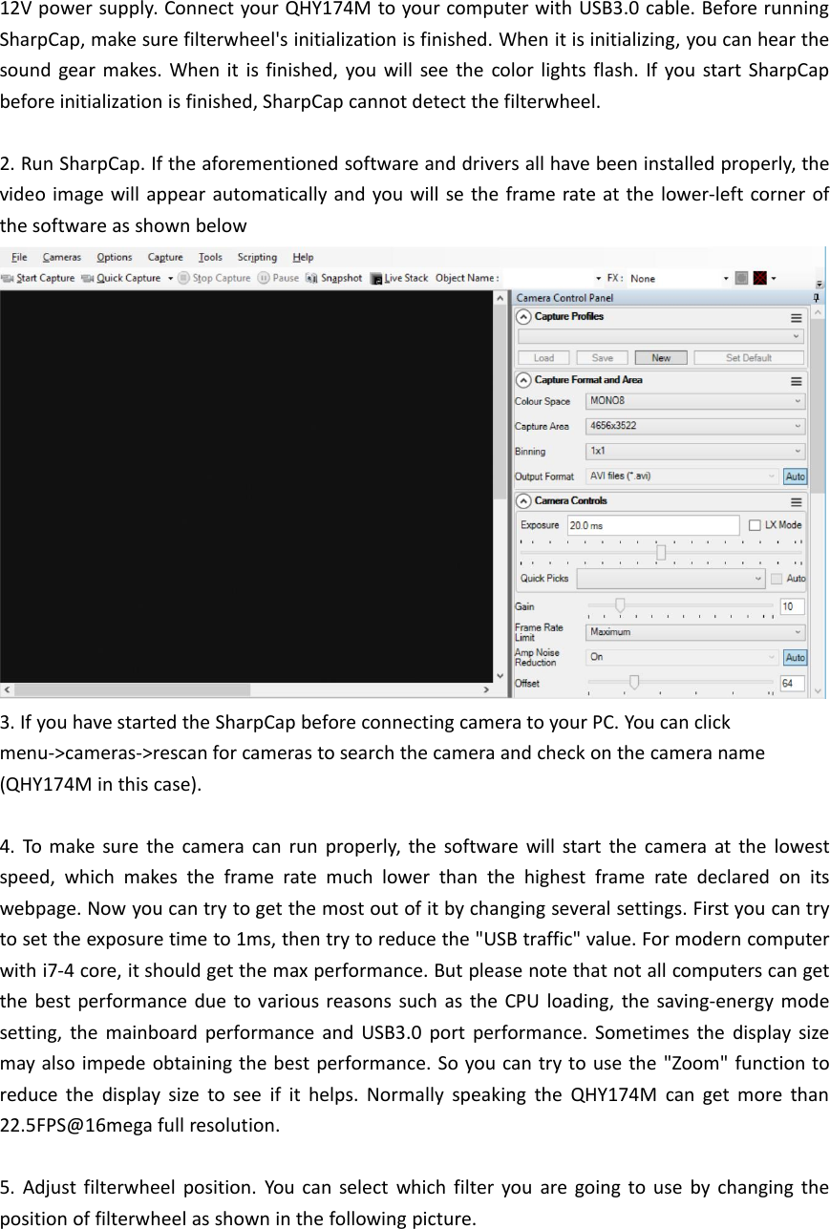
Task: Toggle the Auto checkbox beside Quick Picks
Action: pyautogui.click(x=777, y=579)
